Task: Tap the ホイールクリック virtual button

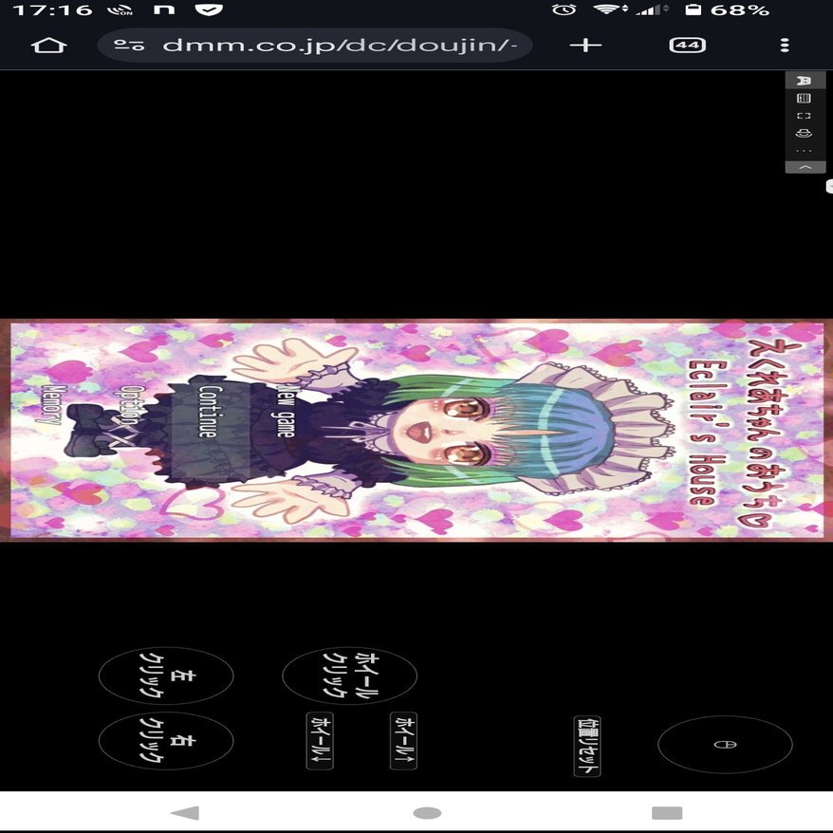Action: pos(349,676)
